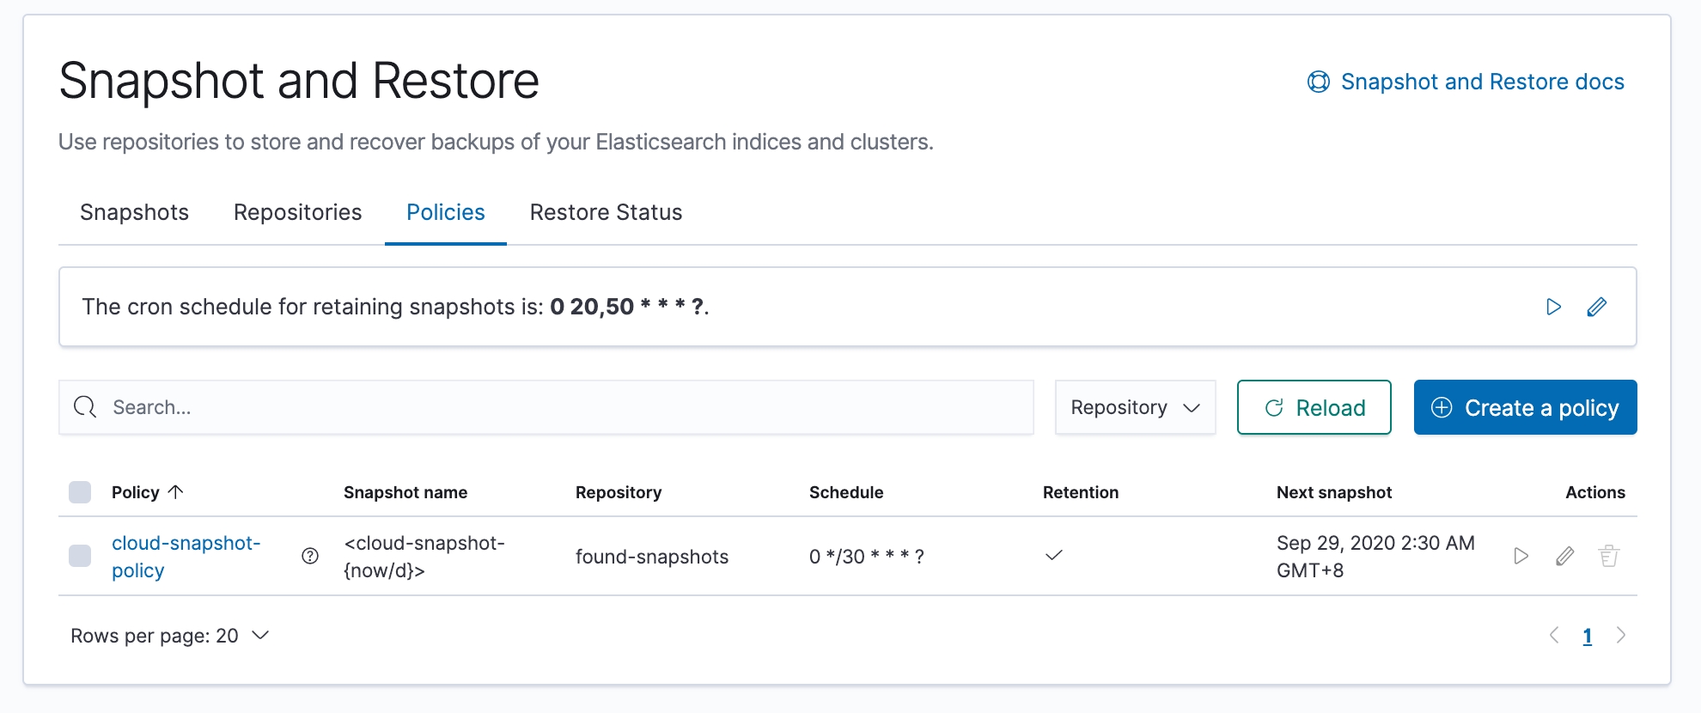Edit cloud-snapshot-policy with pencil icon
This screenshot has width=1701, height=713.
(x=1564, y=556)
